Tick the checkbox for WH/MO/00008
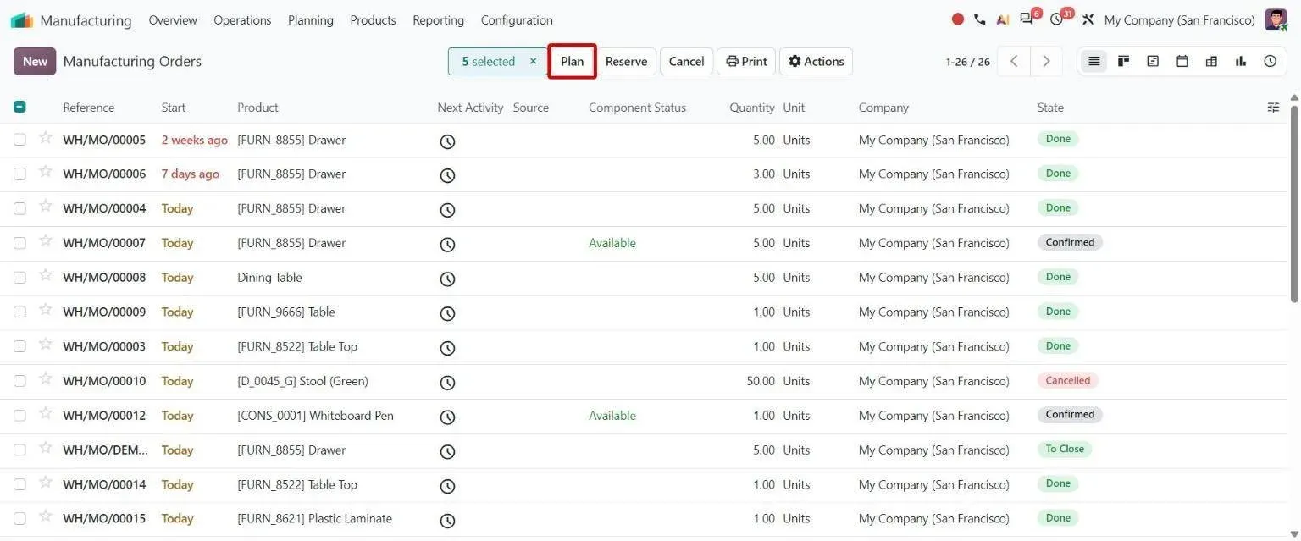Viewport: 1301px width, 541px height. point(19,278)
